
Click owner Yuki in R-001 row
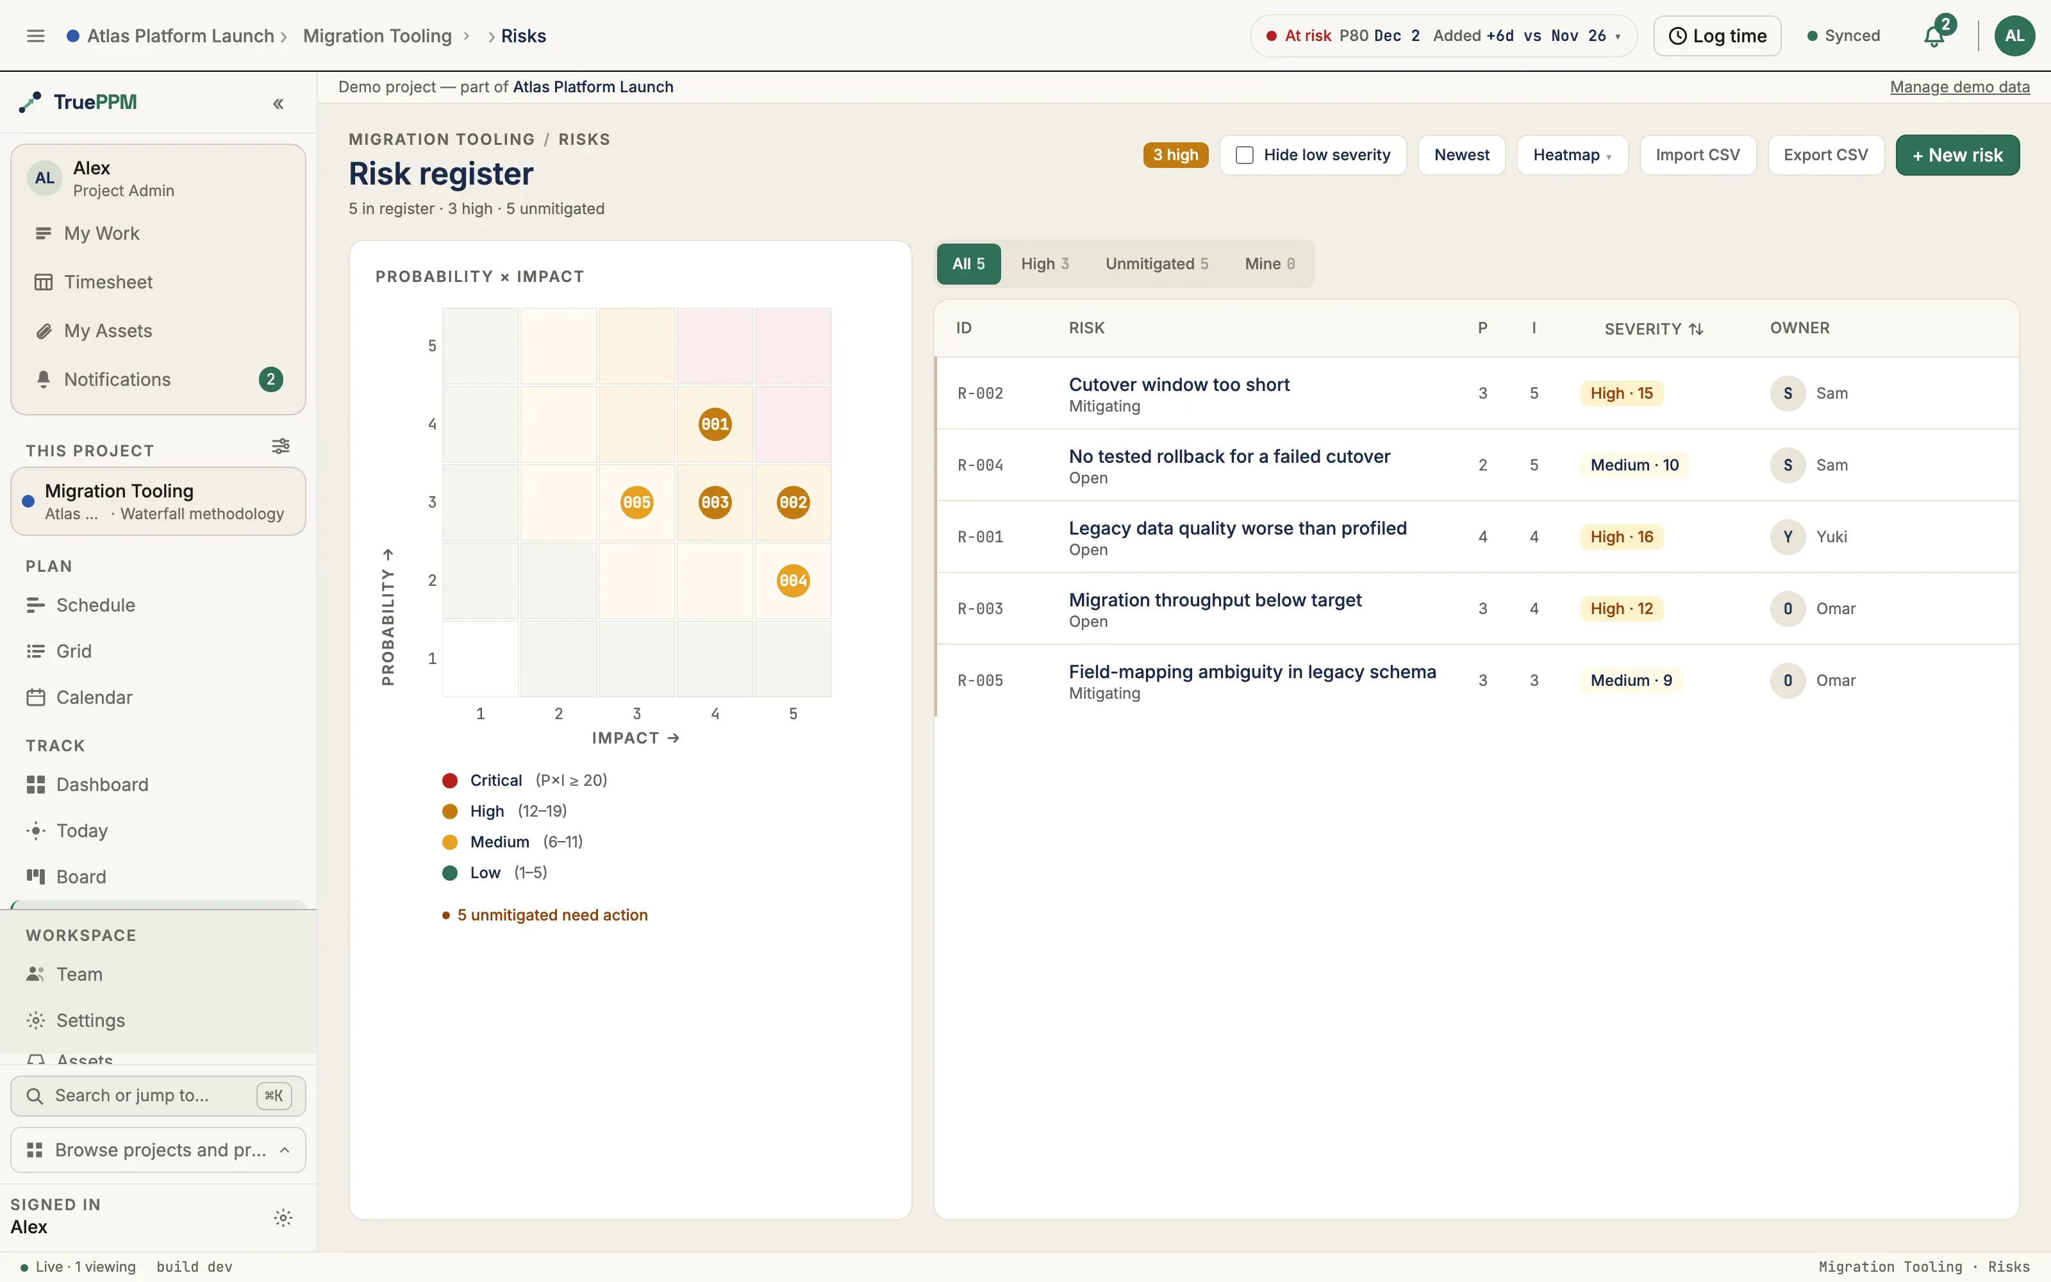1809,537
